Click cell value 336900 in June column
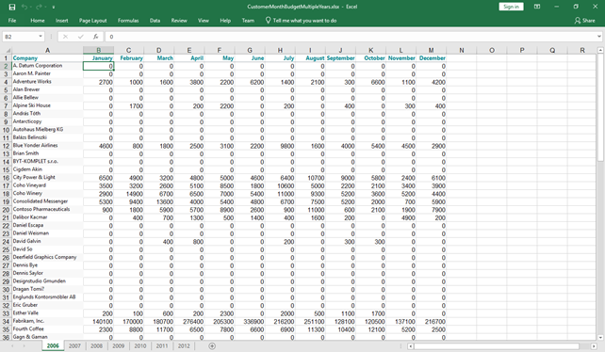 pos(250,321)
